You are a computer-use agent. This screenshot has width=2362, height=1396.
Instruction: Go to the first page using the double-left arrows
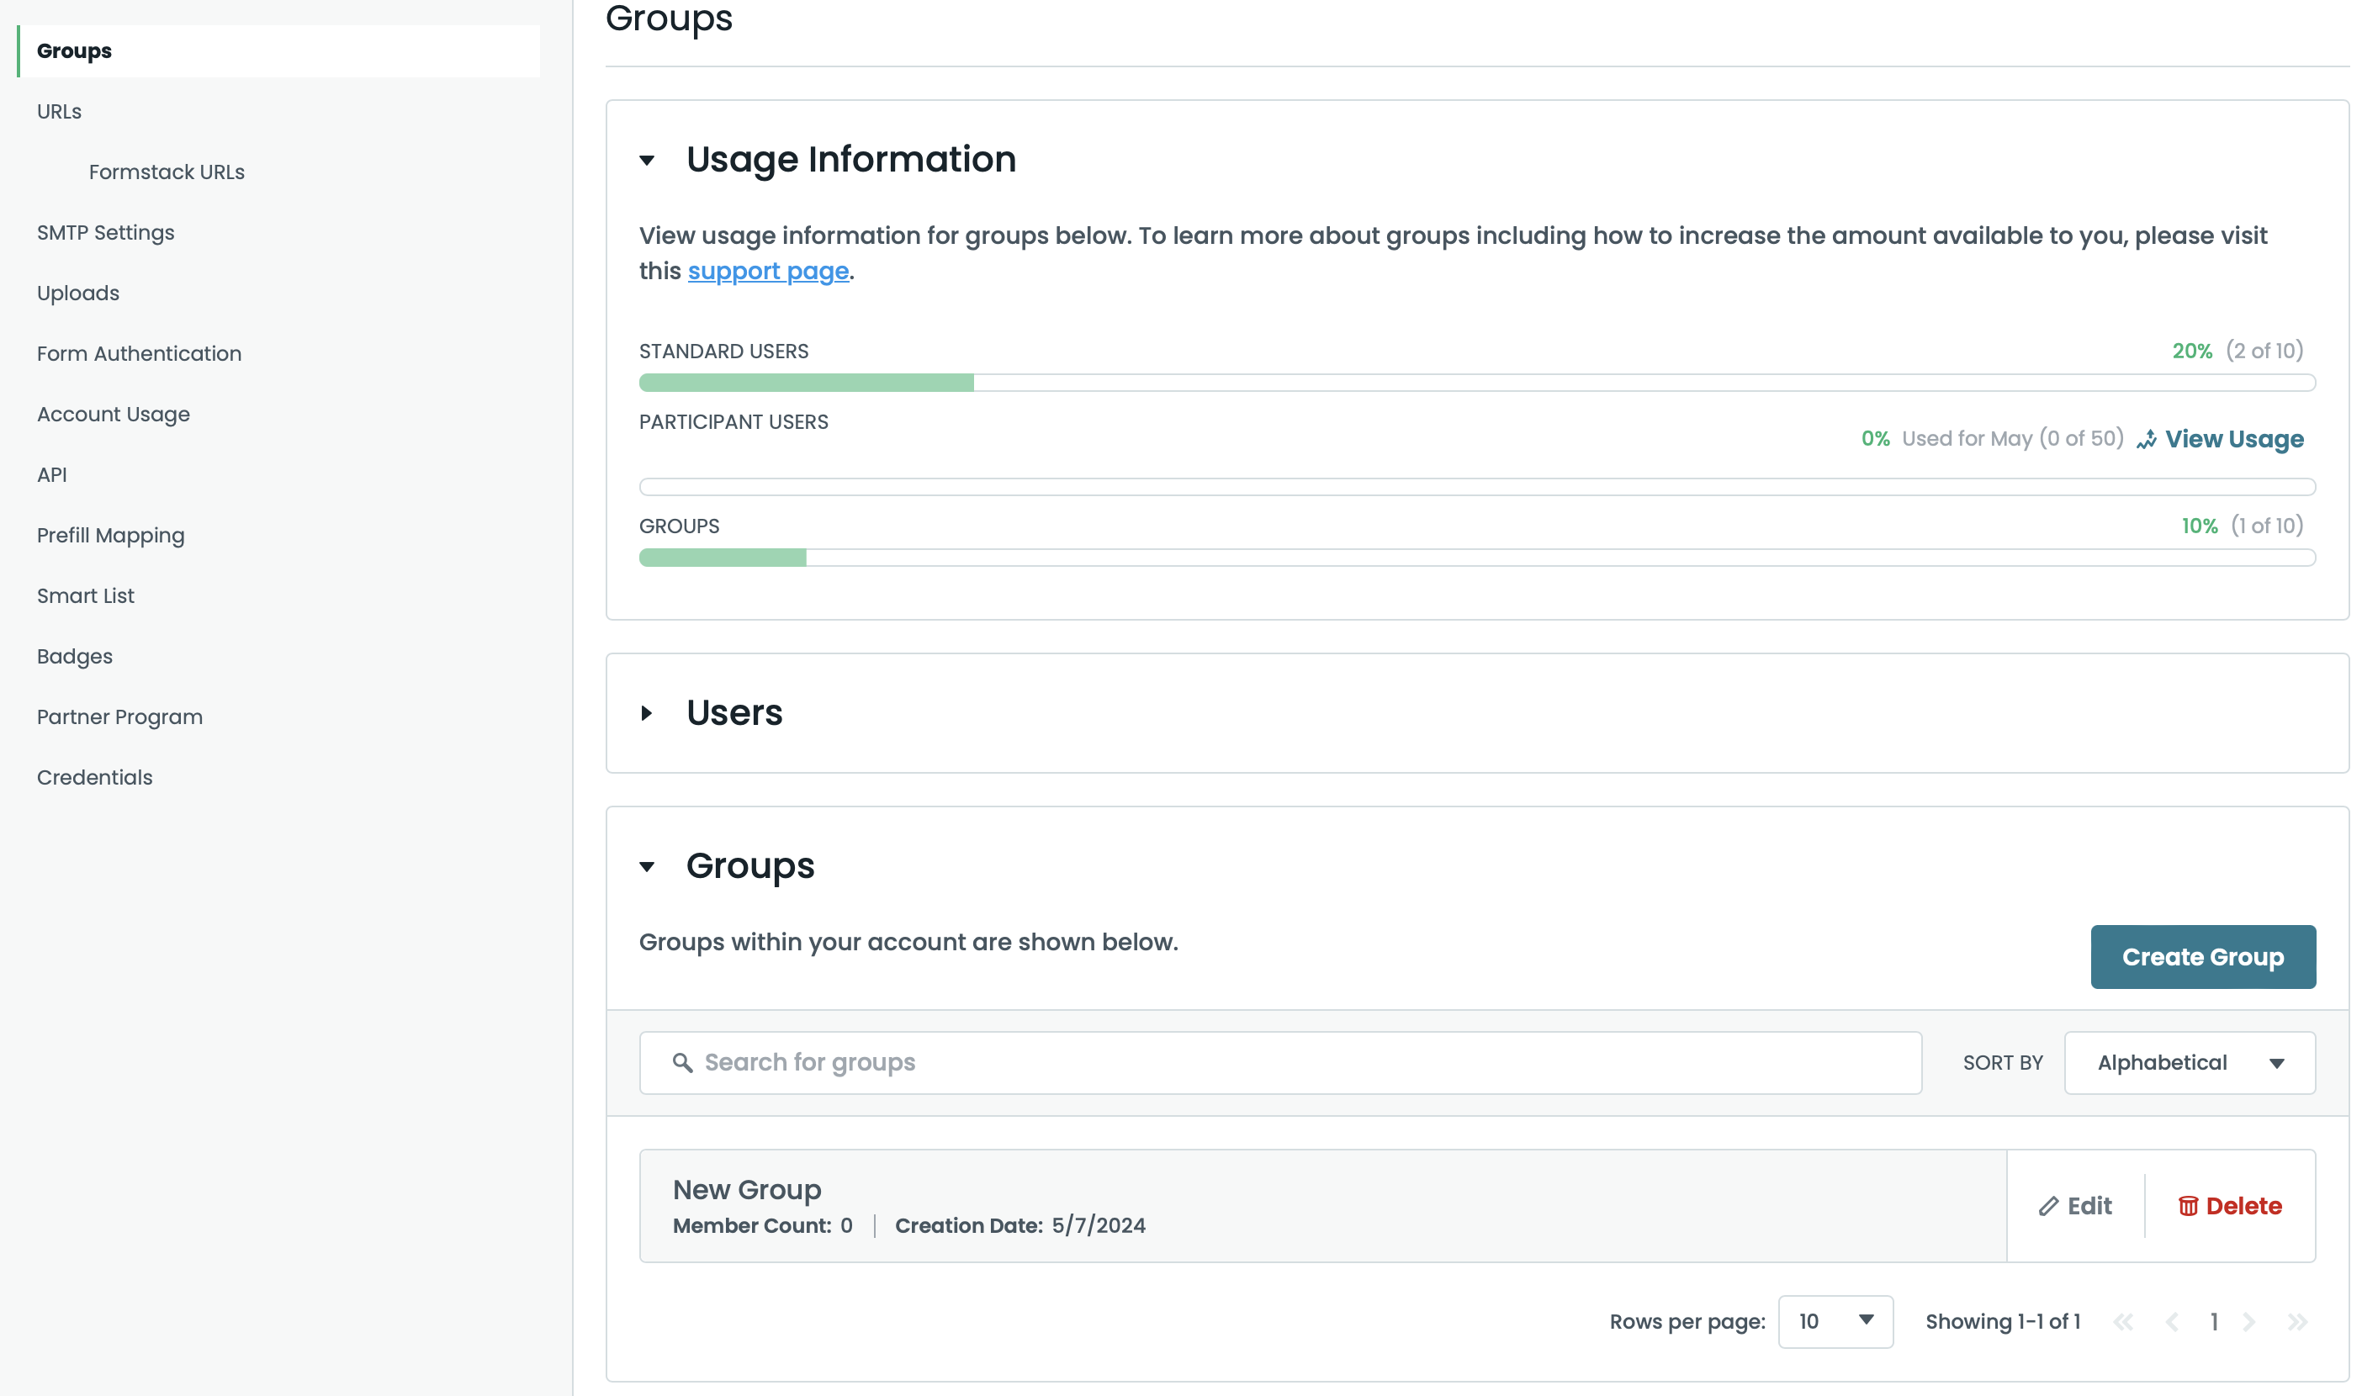pyautogui.click(x=2123, y=1322)
